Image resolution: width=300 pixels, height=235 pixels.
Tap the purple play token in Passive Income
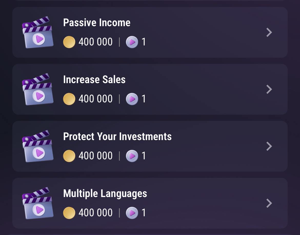coord(132,42)
